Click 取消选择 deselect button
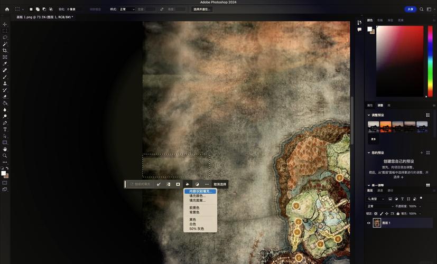 [220, 184]
